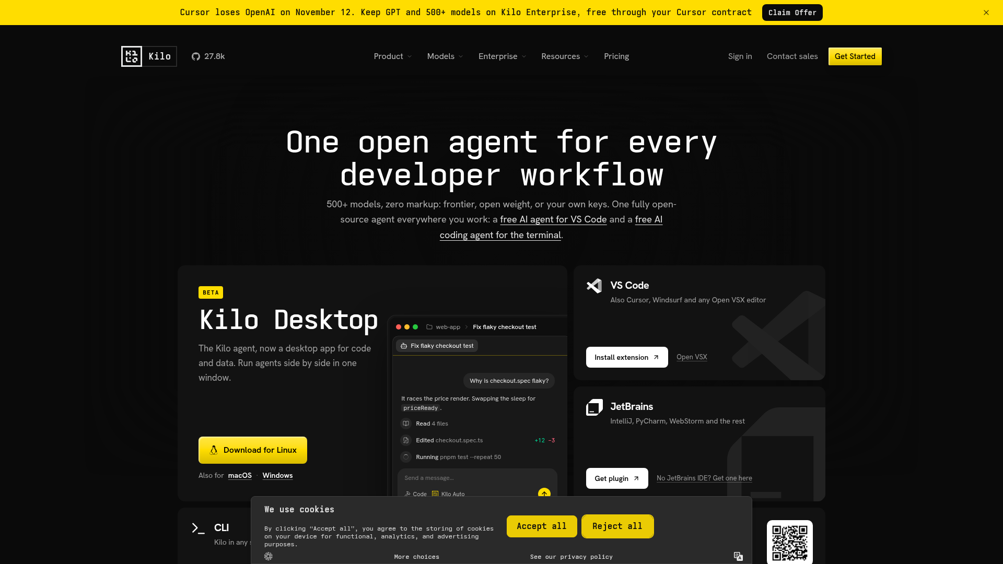Click the CLI terminal prompt icon
Image resolution: width=1003 pixels, height=564 pixels.
click(198, 528)
